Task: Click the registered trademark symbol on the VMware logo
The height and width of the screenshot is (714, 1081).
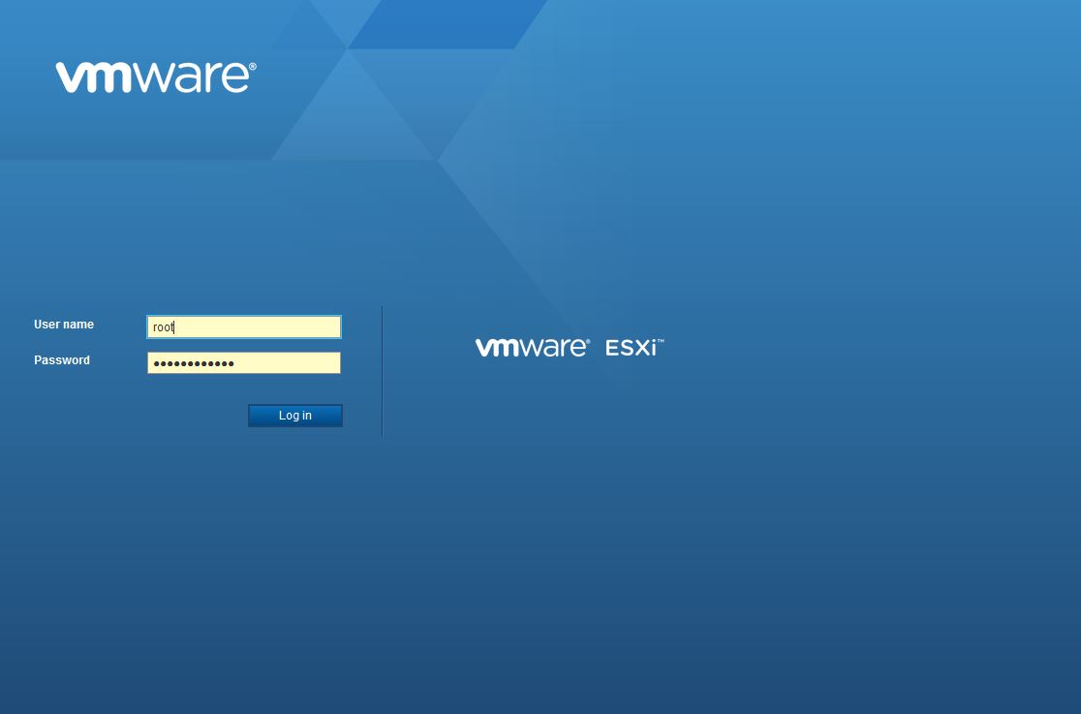Action: click(252, 64)
